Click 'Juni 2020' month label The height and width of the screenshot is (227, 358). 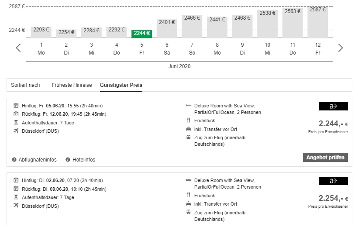click(179, 66)
